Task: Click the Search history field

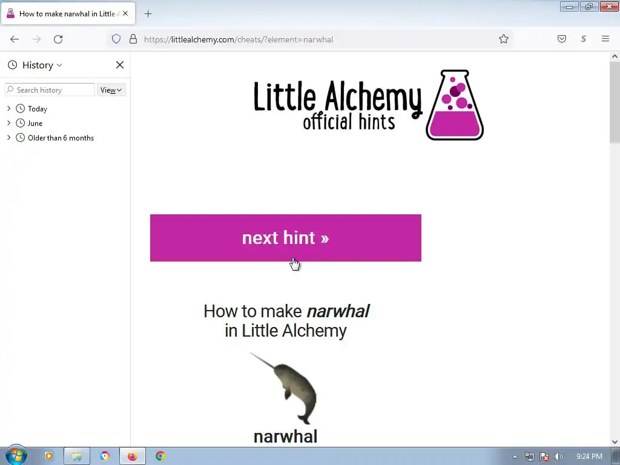Action: coord(50,90)
